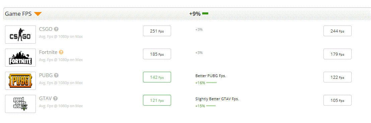The height and width of the screenshot is (123, 371).
Task: Click the "Better PUBG Fps." text
Action: click(x=209, y=76)
